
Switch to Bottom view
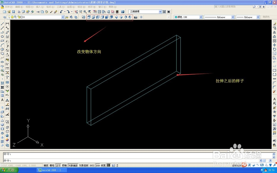click(93, 17)
